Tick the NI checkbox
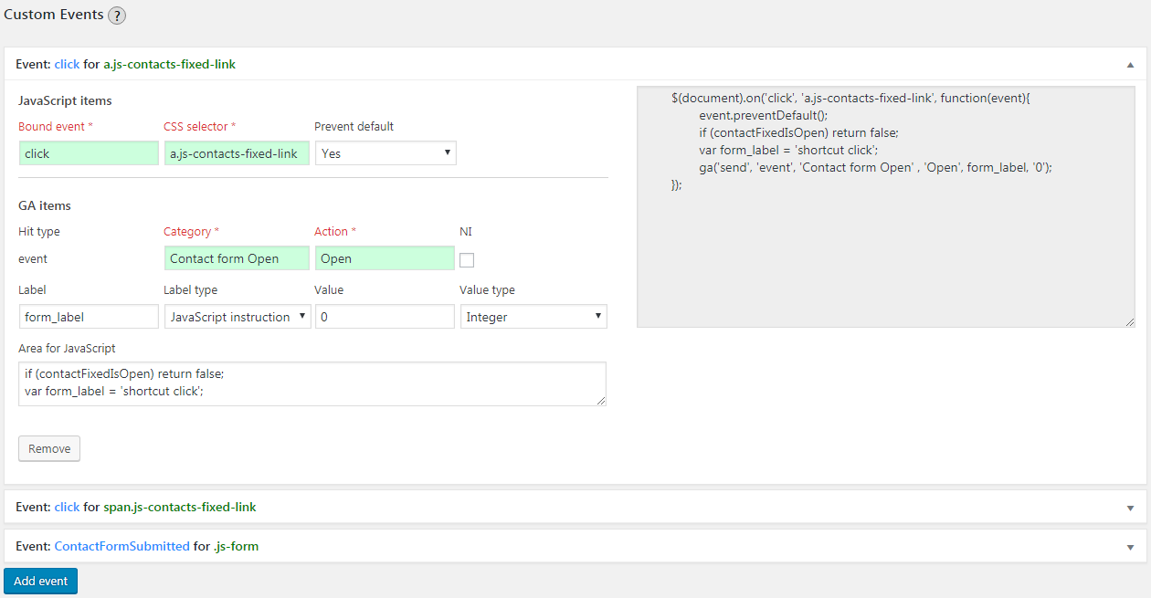The height and width of the screenshot is (598, 1151). 467,260
